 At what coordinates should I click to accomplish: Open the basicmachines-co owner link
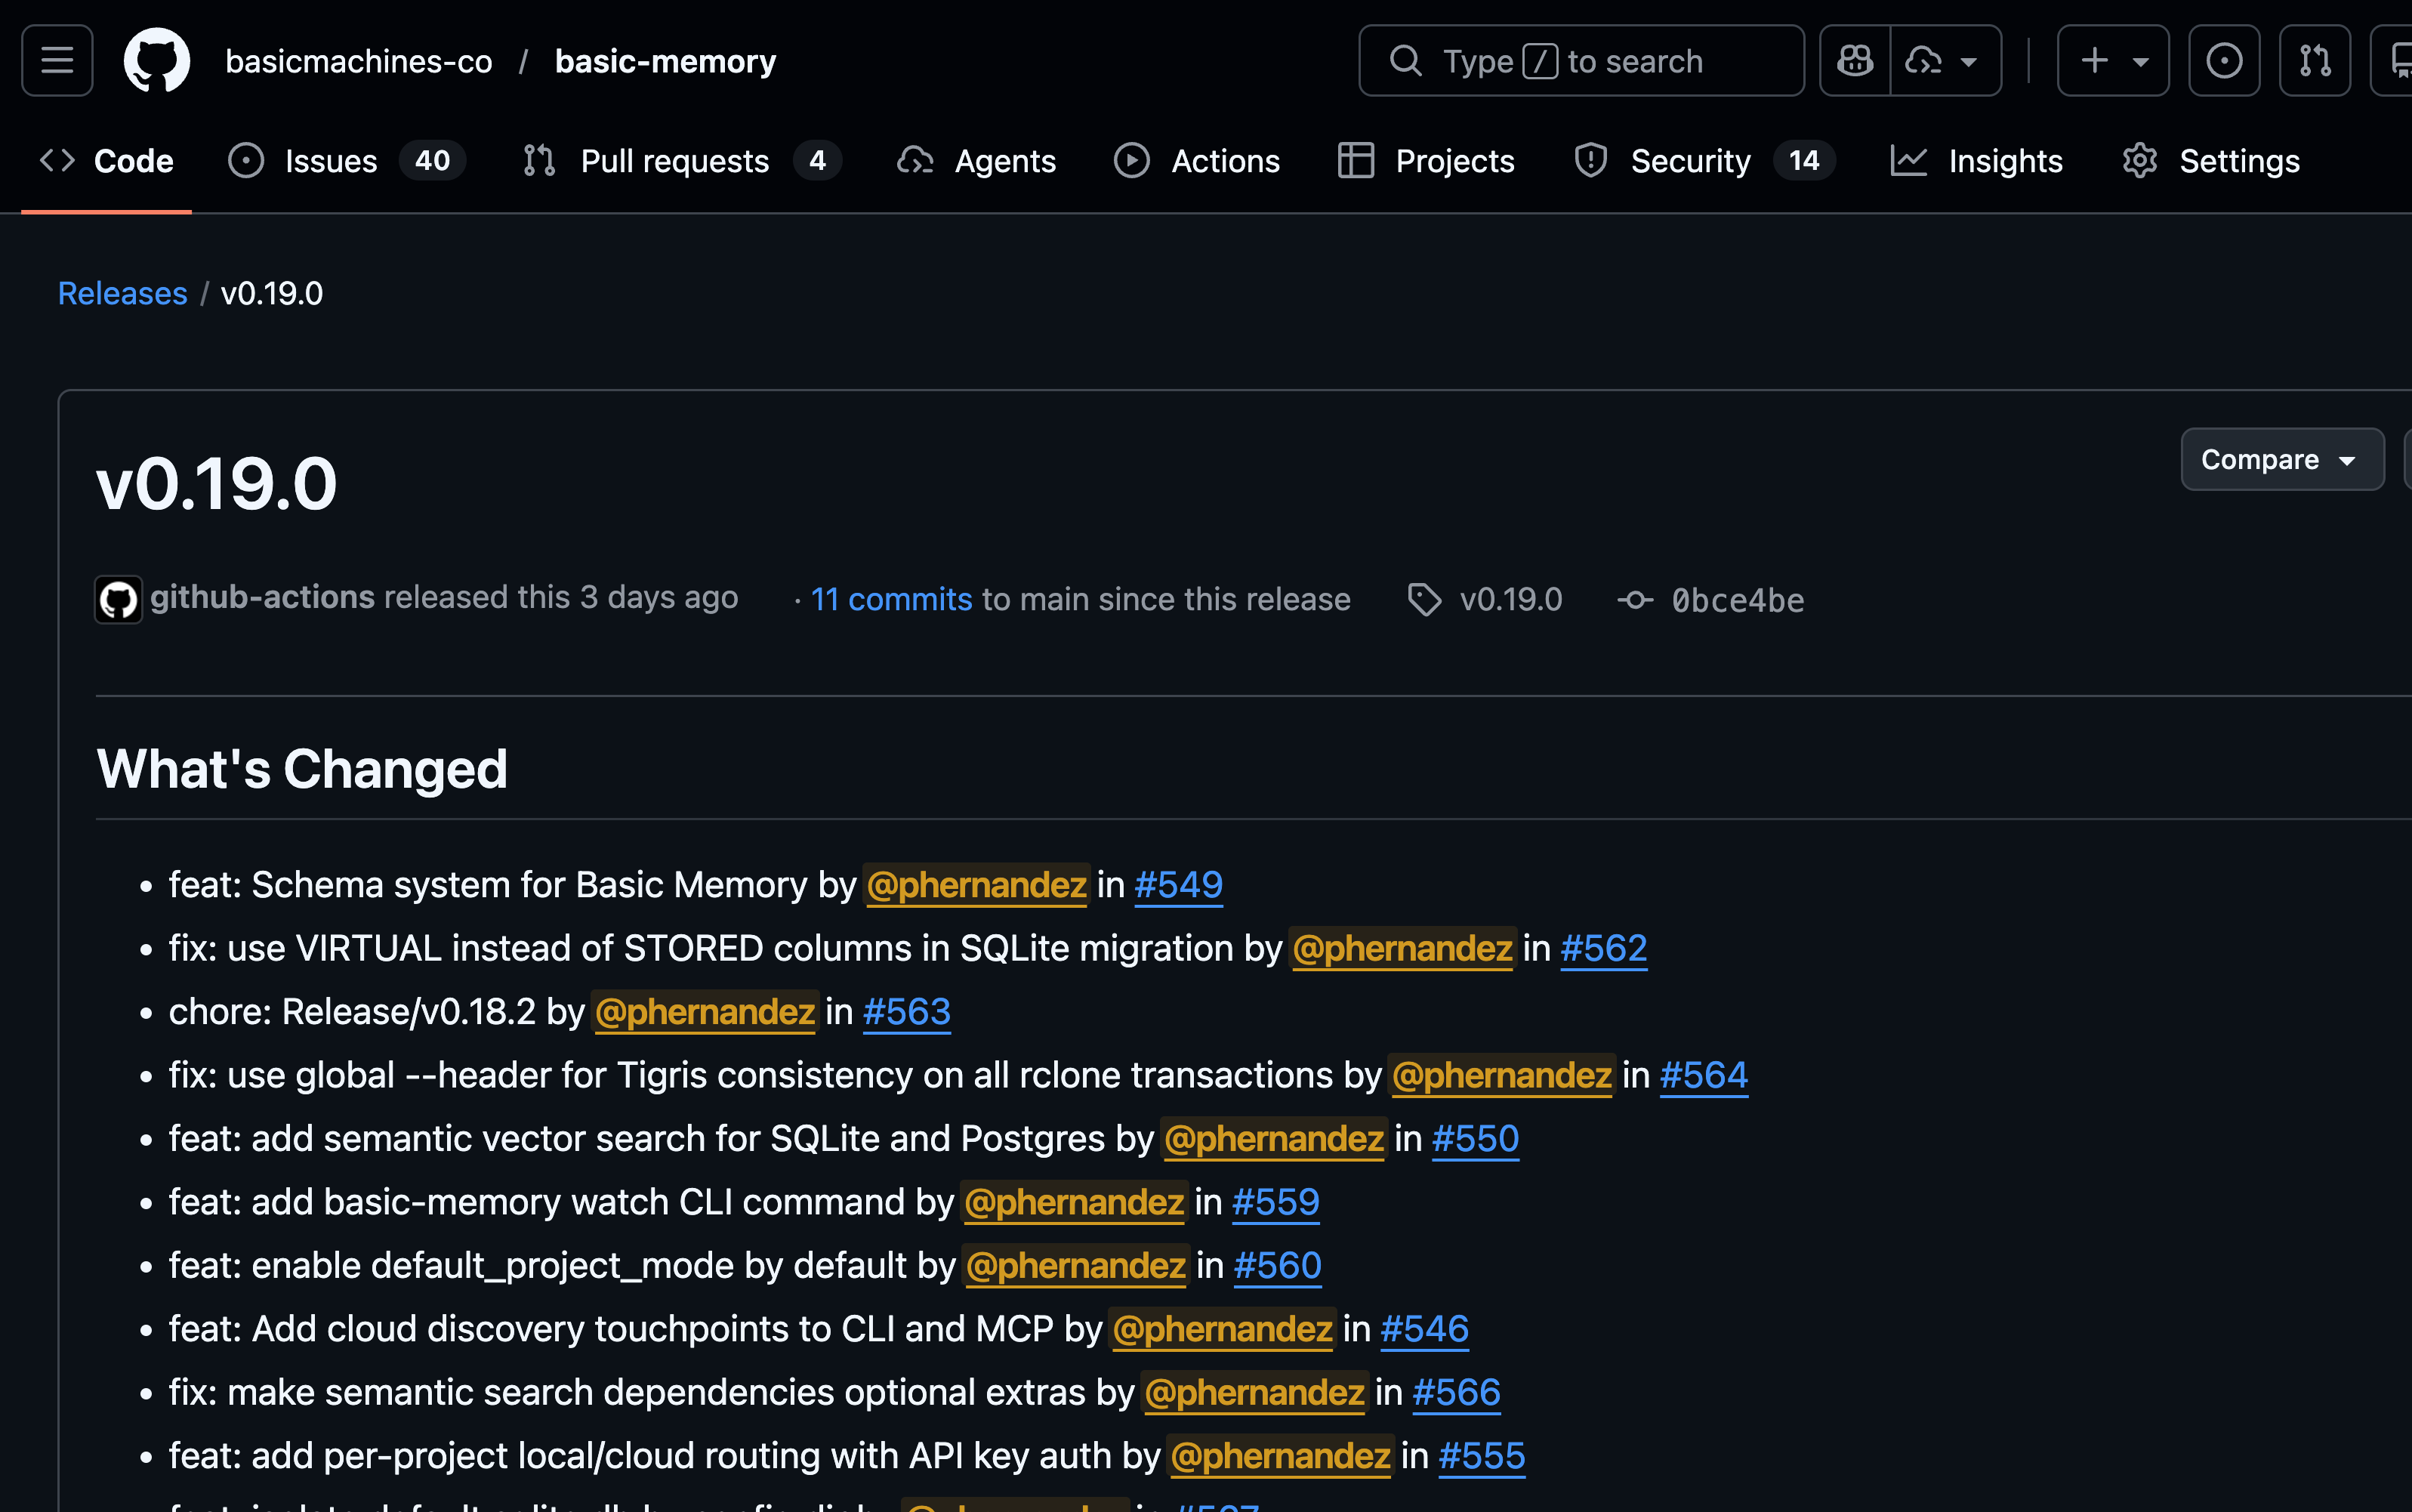[x=359, y=61]
